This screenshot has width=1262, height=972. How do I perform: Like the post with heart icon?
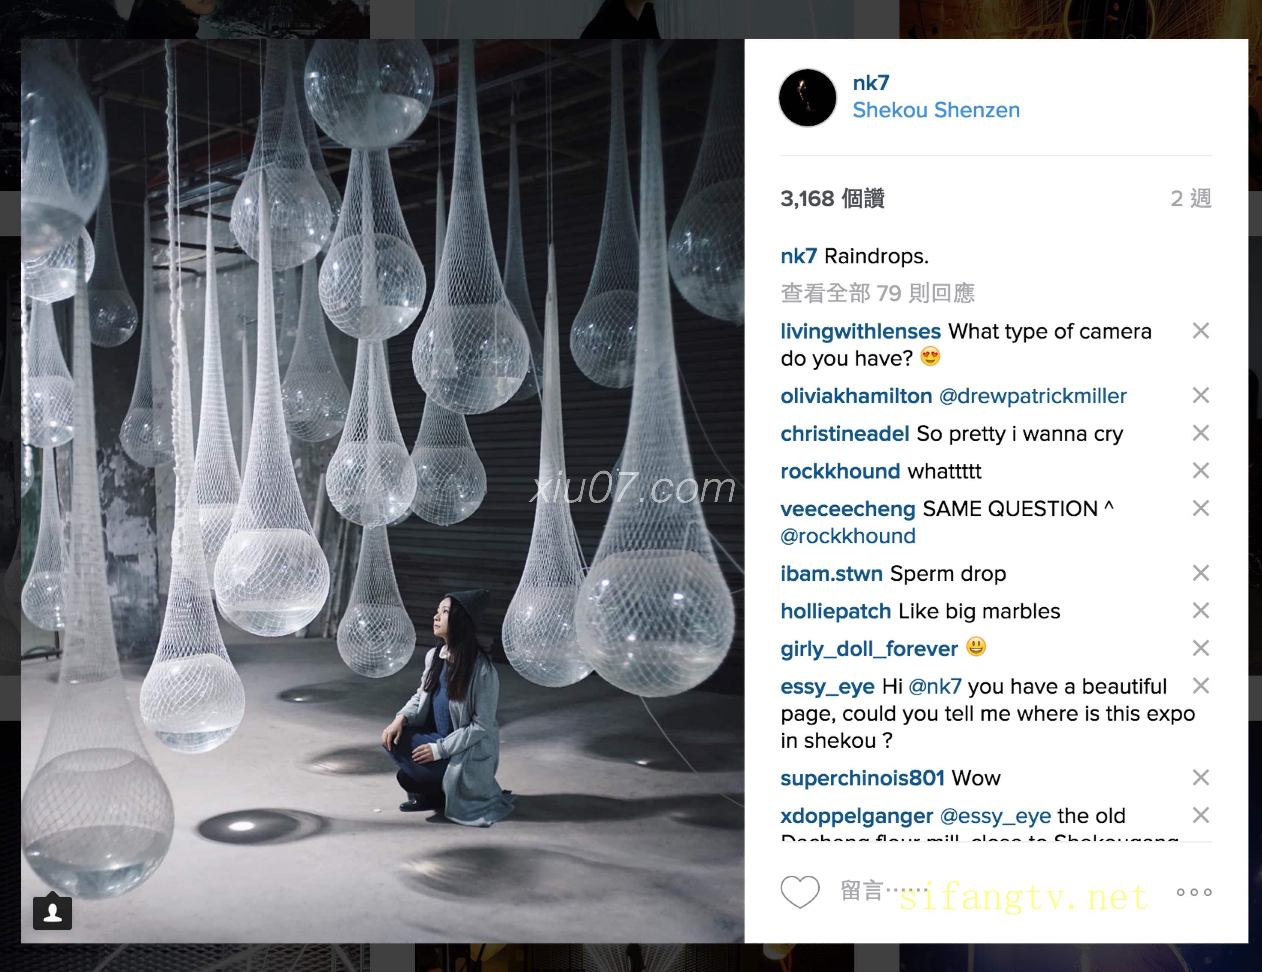[800, 892]
